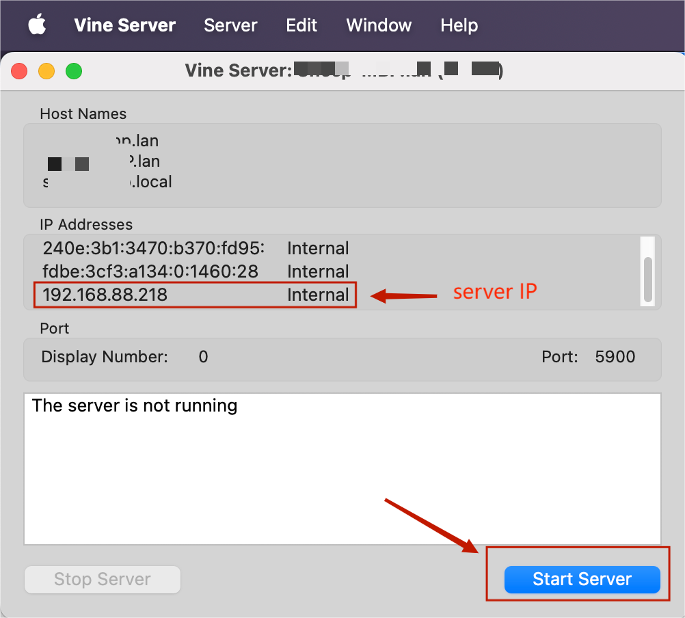Click the Start Server button
The height and width of the screenshot is (618, 685).
click(x=582, y=579)
